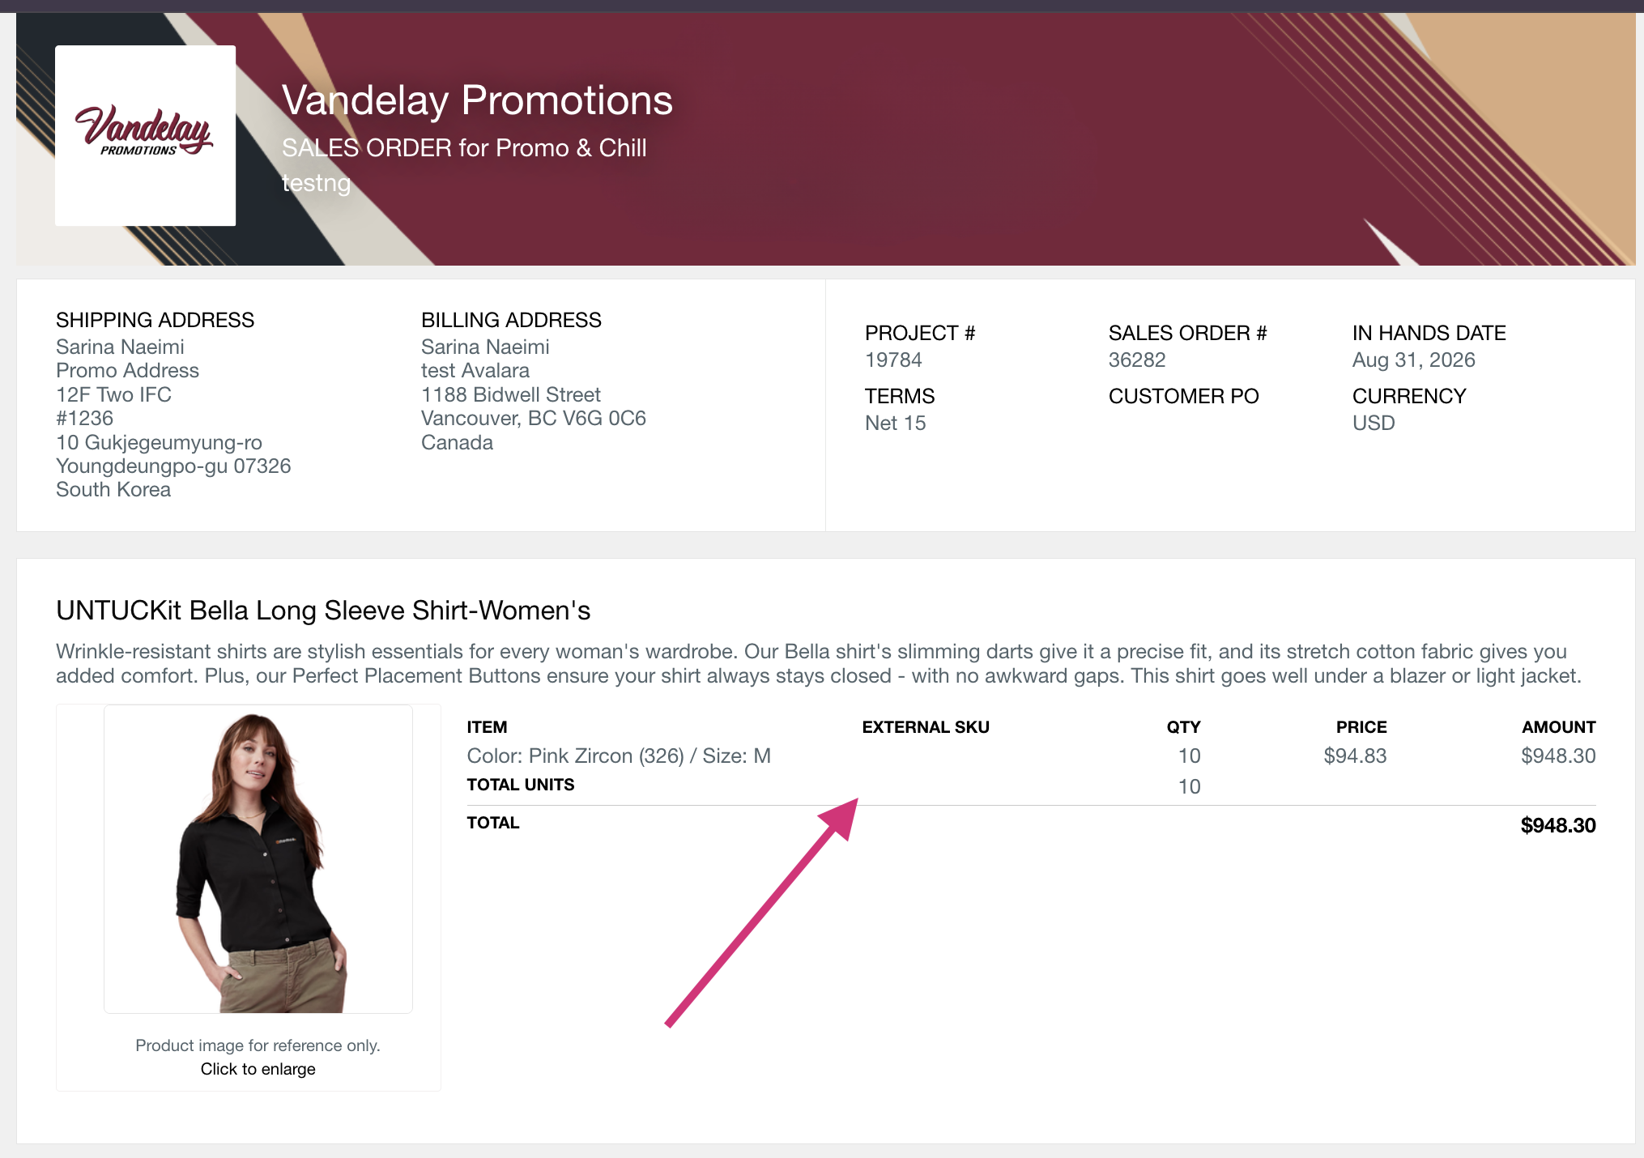Select '#1236' in shipping address
The width and height of the screenshot is (1644, 1158).
(x=84, y=418)
